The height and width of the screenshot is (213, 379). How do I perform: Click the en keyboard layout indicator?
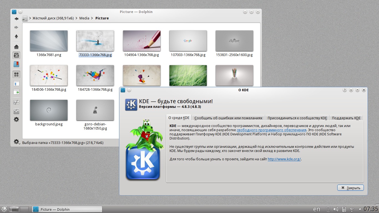pyautogui.click(x=317, y=209)
